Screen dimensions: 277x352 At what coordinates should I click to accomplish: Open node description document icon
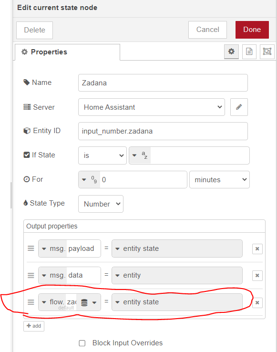point(249,52)
